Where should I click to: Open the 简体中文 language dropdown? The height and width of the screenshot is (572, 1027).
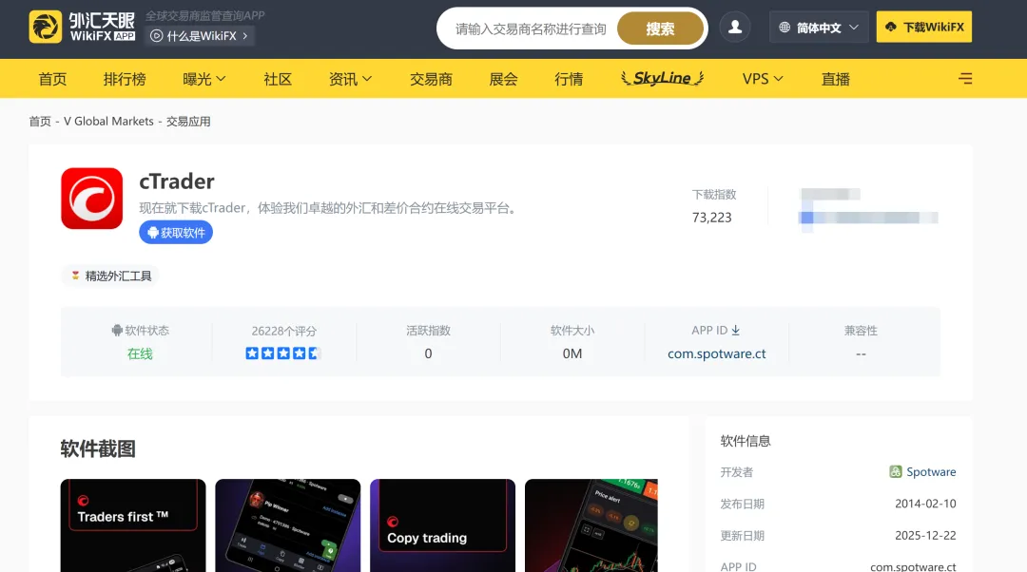coord(819,28)
